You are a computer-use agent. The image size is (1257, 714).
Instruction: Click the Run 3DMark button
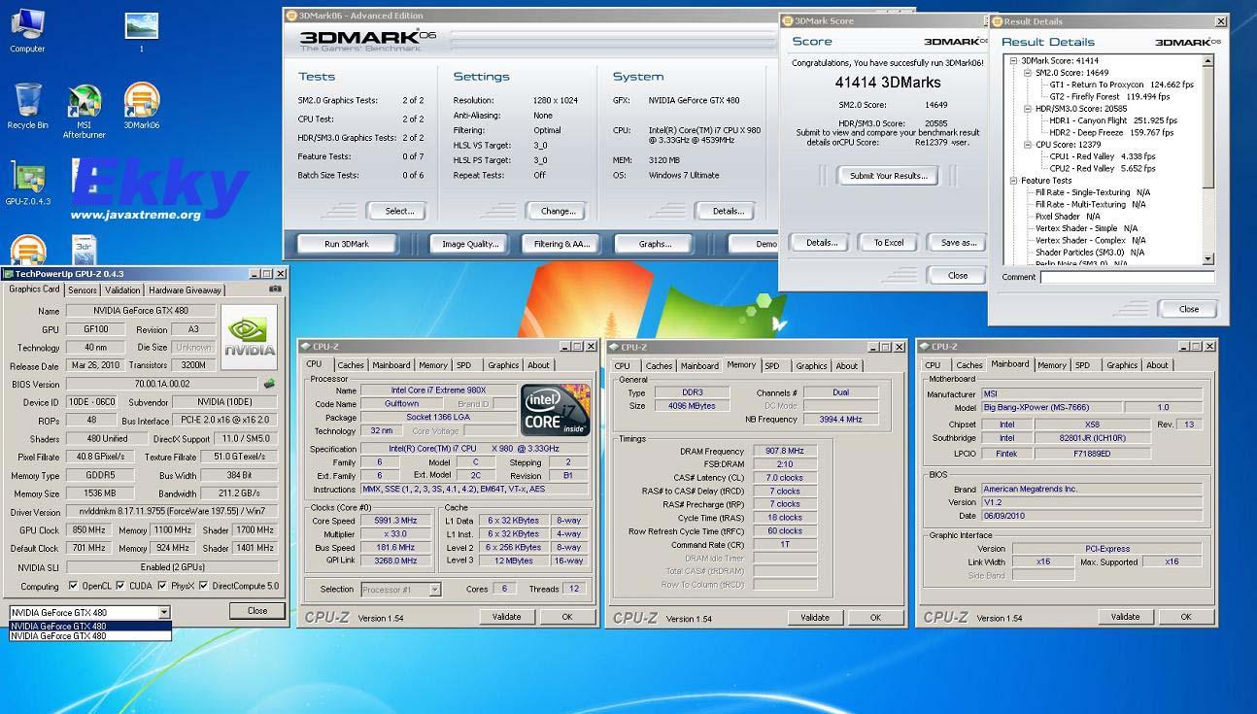click(x=347, y=244)
